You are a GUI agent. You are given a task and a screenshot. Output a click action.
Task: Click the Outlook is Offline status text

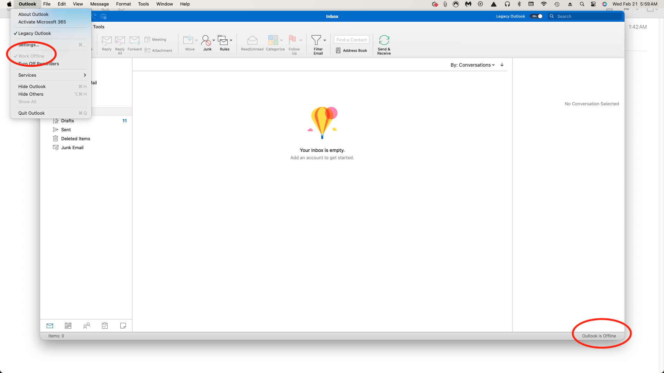tap(599, 336)
